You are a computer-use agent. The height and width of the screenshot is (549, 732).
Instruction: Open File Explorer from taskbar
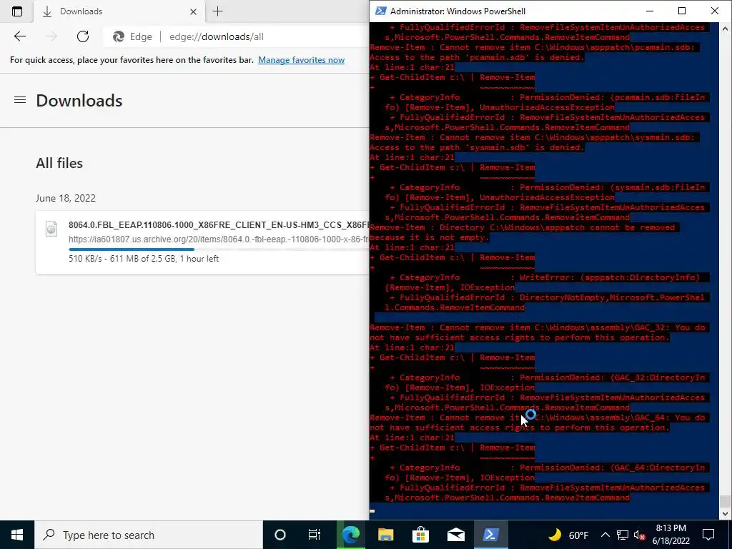385,535
